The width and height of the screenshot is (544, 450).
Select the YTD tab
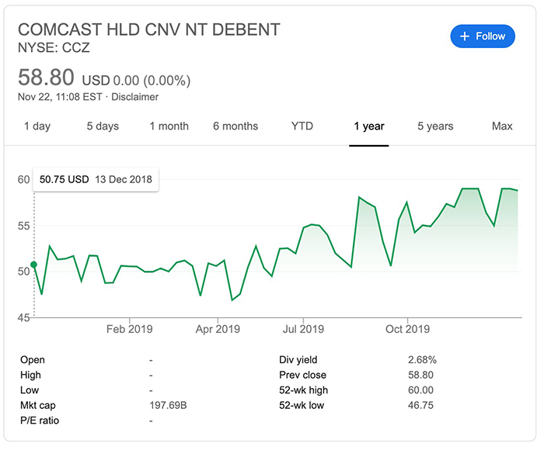click(x=302, y=126)
